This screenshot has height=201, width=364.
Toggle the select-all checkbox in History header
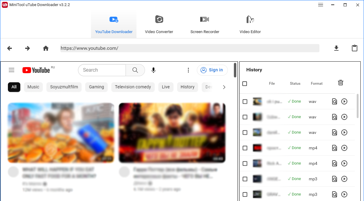pyautogui.click(x=245, y=83)
